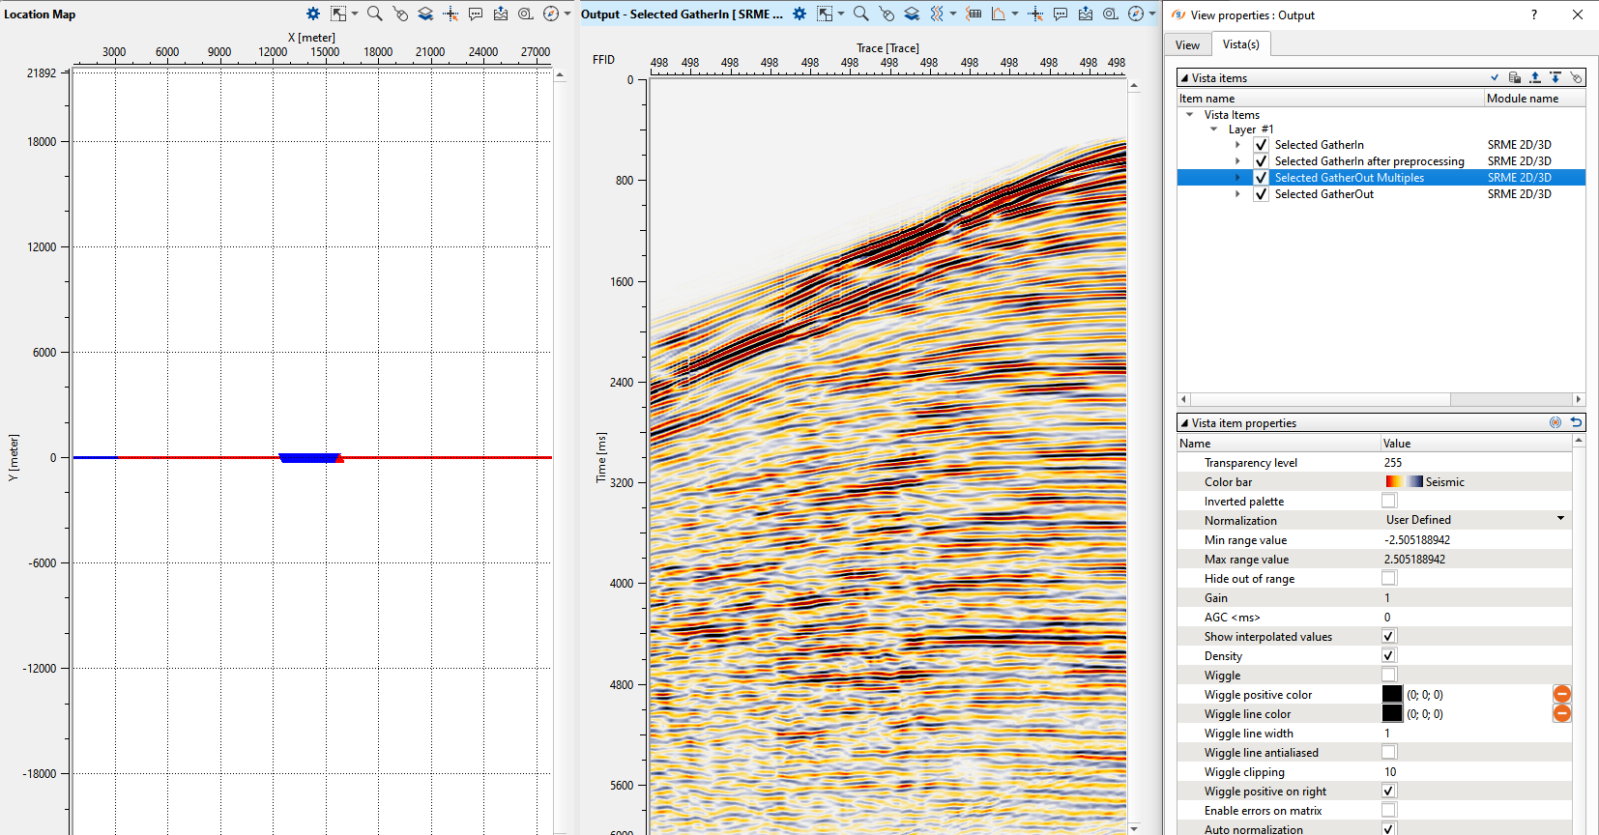Open the Normalization dropdown
Viewport: 1599px width, 835px height.
pyautogui.click(x=1559, y=520)
